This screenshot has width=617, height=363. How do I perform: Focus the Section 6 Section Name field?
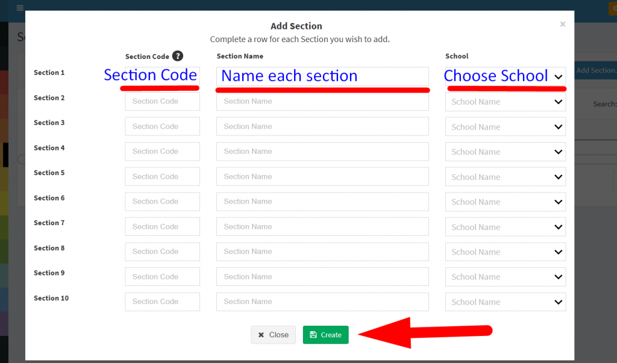[x=322, y=201]
